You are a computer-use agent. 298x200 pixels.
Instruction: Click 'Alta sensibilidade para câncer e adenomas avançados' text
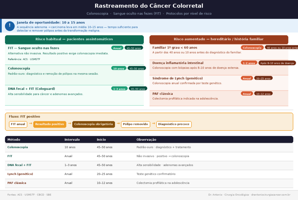45,94
